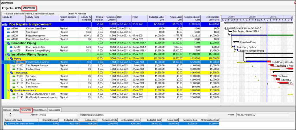Collapse the Installation Piping System group
Viewport: 296px width, 130px height.
tap(6, 55)
